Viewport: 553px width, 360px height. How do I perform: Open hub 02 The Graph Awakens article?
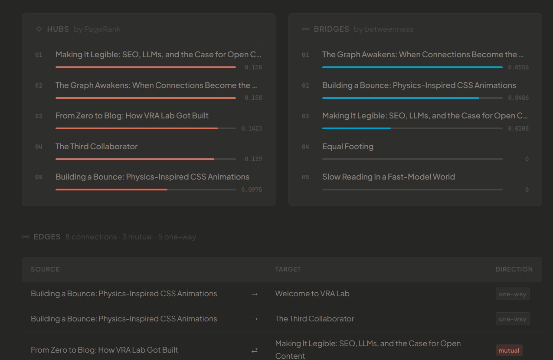[x=156, y=85]
